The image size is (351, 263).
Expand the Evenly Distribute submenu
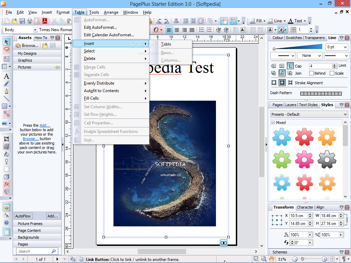click(111, 83)
